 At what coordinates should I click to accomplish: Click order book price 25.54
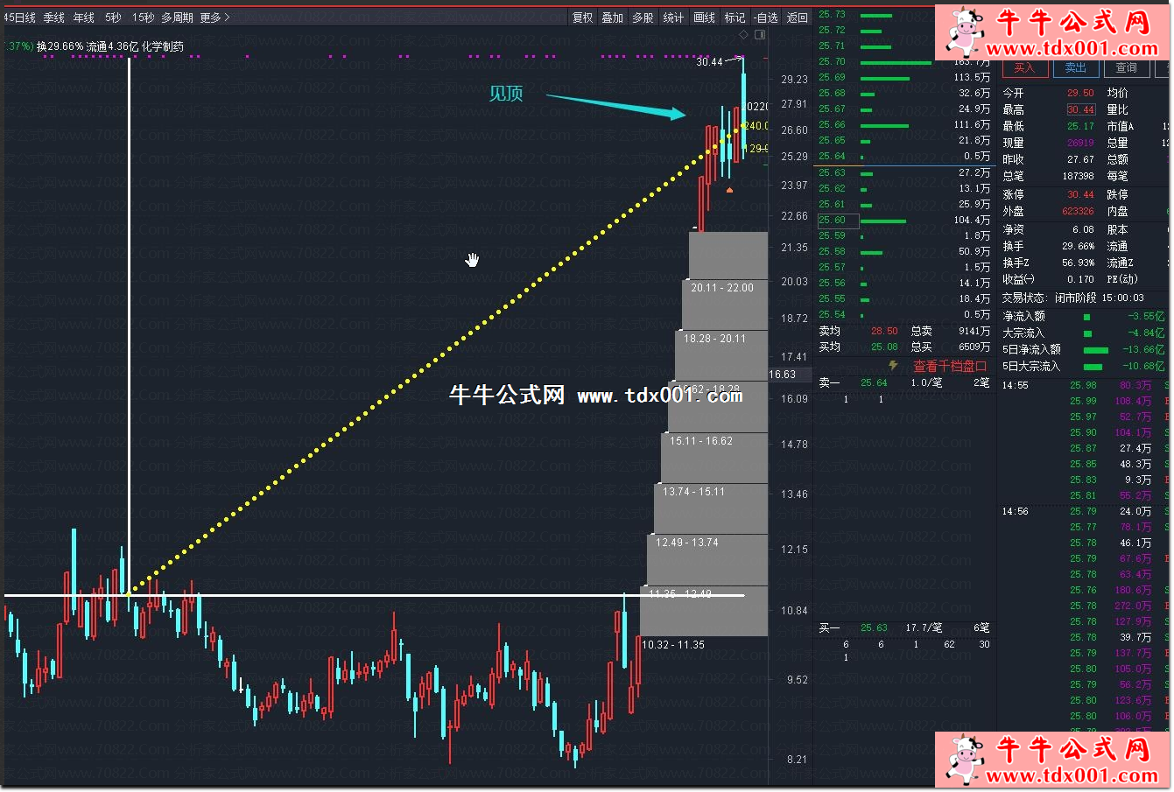click(x=832, y=314)
